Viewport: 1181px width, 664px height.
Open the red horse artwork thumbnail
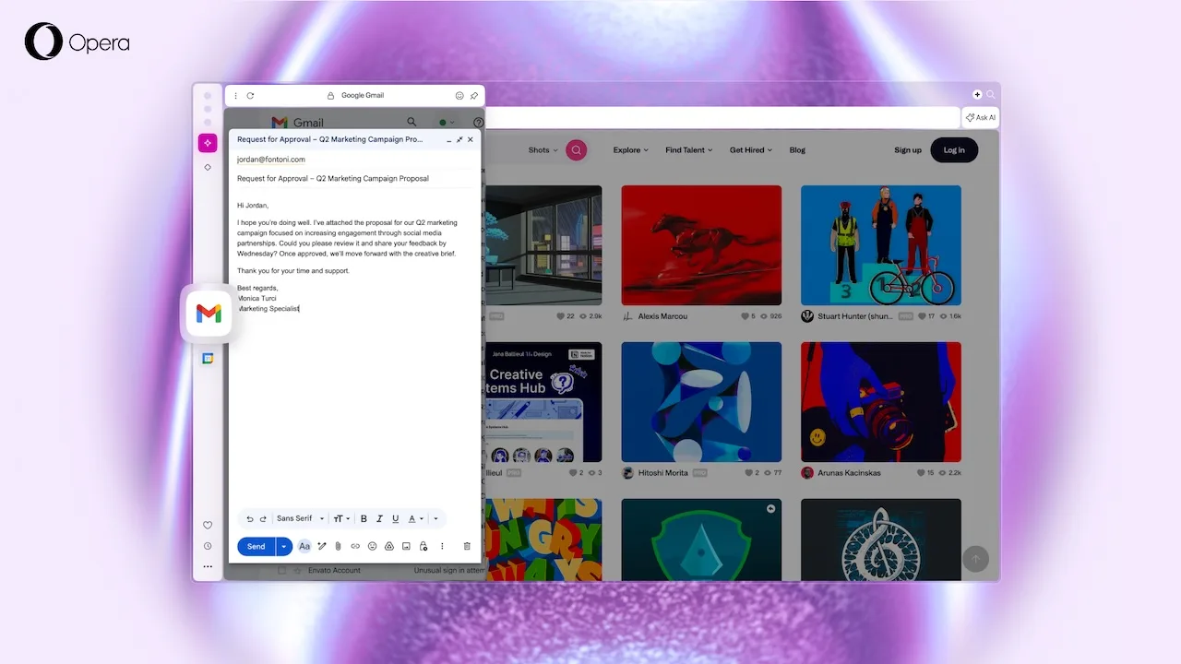(x=701, y=245)
